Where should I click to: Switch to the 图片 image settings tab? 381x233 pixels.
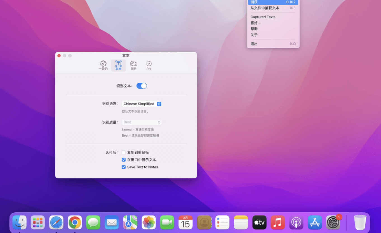(x=134, y=65)
